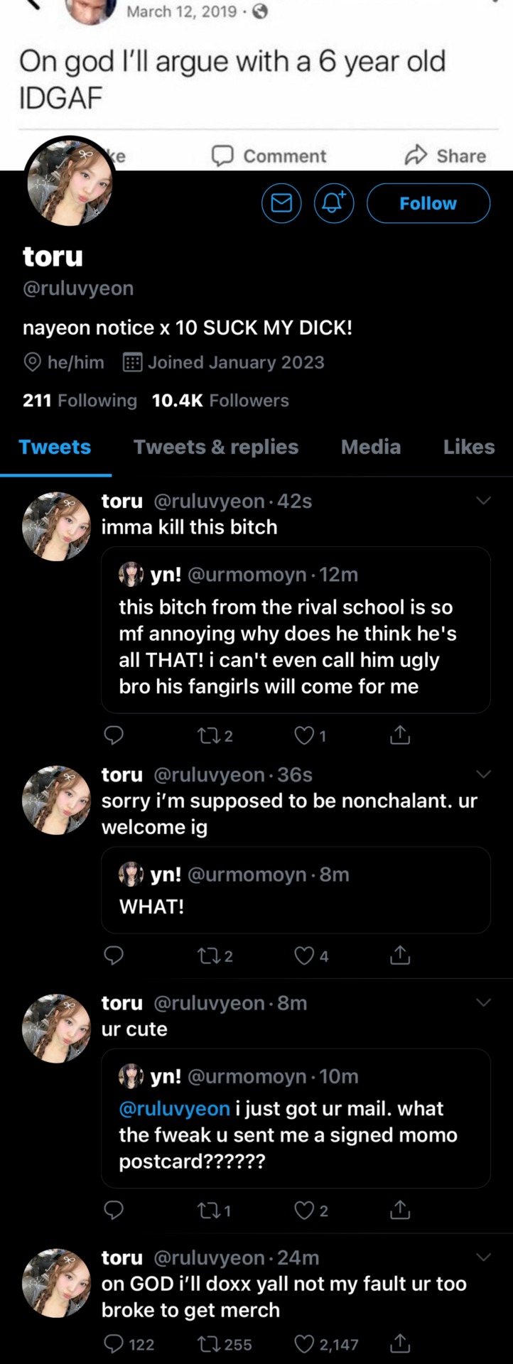Expand options chevron on 'ur cute' tweet
Screen dimensions: 513x1364
(483, 1002)
